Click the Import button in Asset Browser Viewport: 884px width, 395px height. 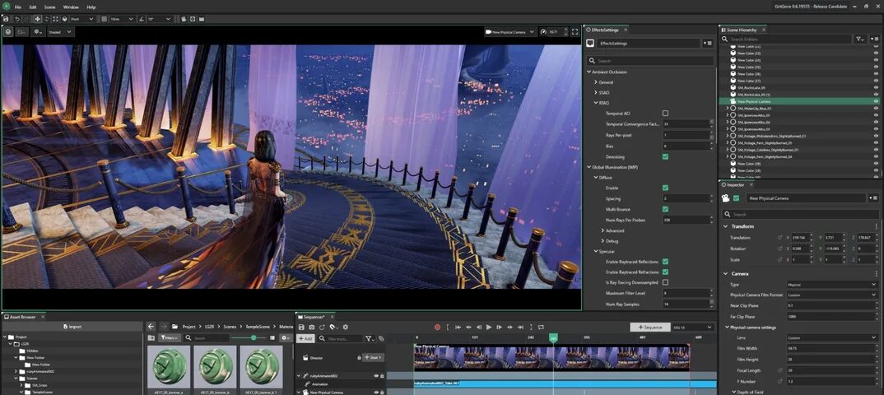[72, 326]
